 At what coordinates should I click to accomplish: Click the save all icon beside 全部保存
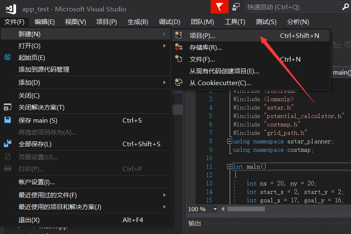[8, 143]
